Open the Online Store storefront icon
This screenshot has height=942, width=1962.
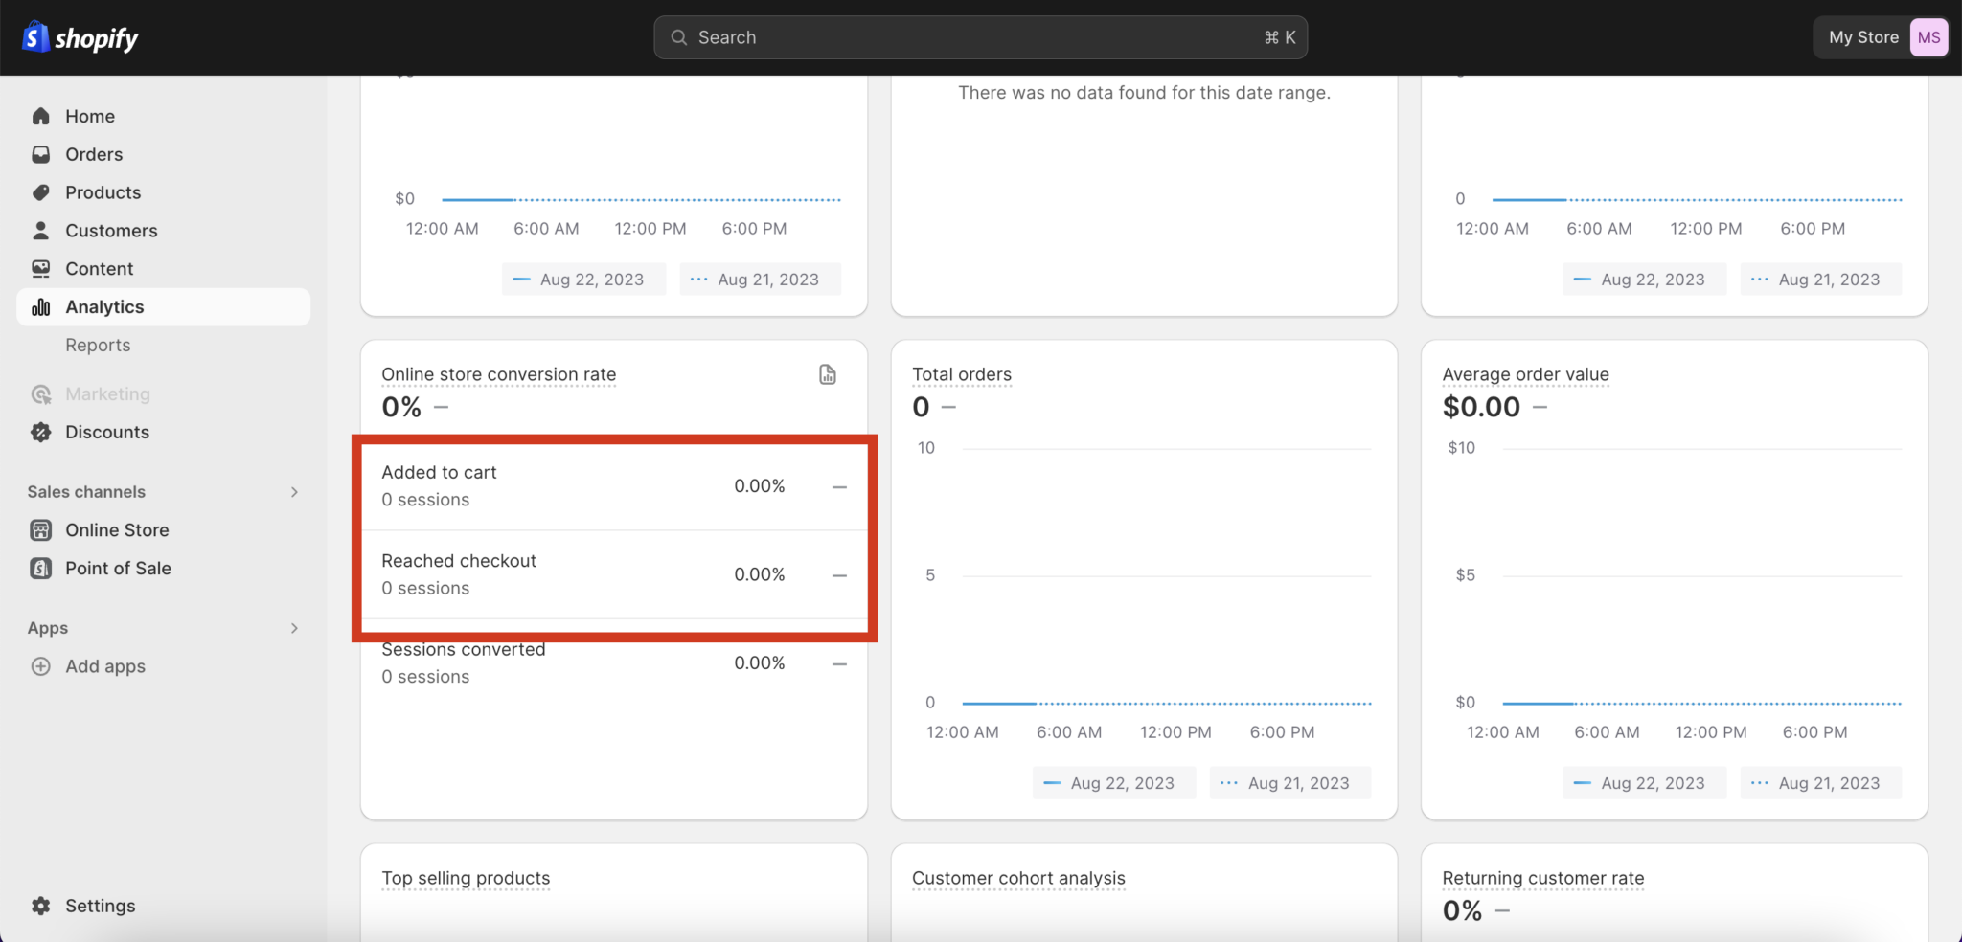pos(40,529)
